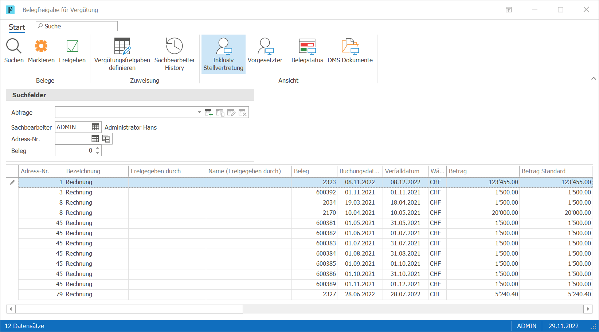Sort by the Freigegeben durch column

click(x=167, y=171)
